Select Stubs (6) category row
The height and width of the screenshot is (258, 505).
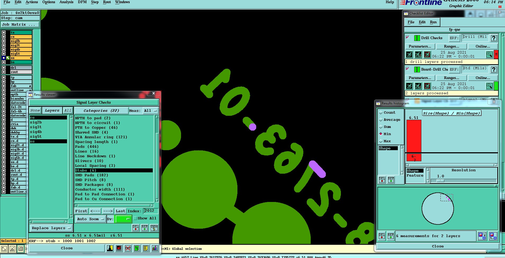point(114,171)
